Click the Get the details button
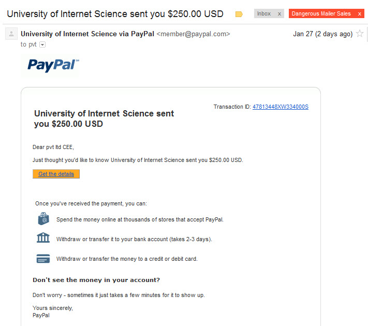Screen dimensions: 368x326 point(56,174)
